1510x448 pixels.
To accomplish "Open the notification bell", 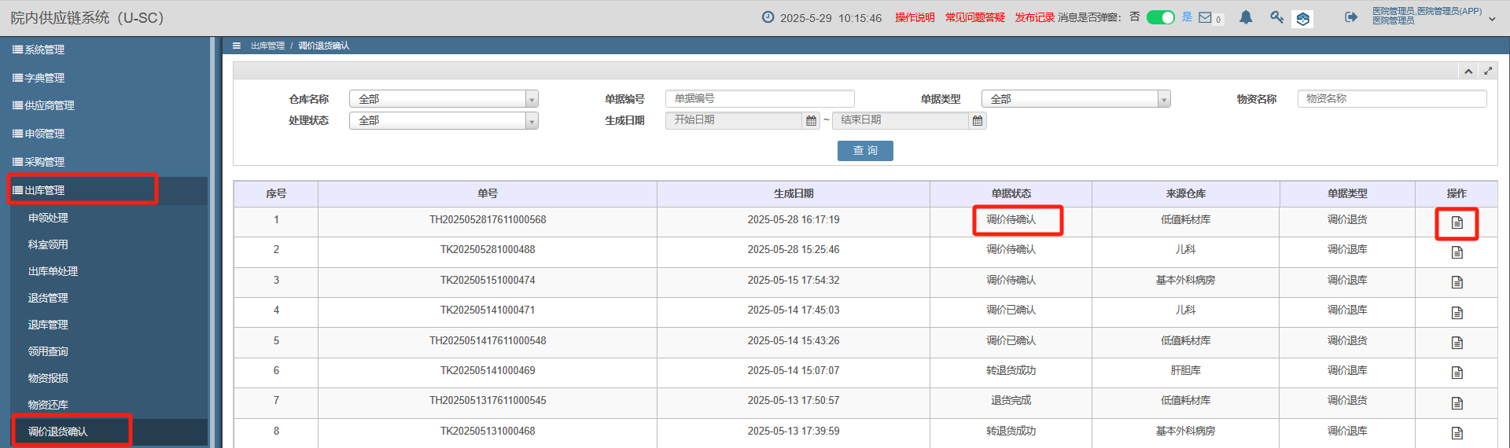I will pos(1246,17).
